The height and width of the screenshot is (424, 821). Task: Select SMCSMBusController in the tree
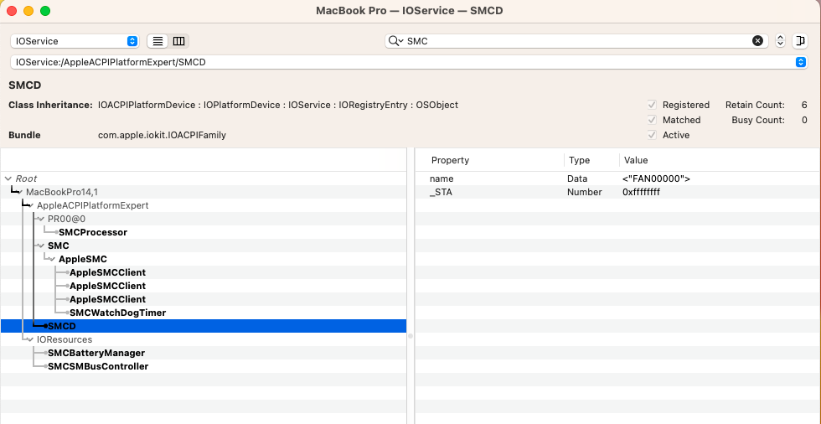98,366
